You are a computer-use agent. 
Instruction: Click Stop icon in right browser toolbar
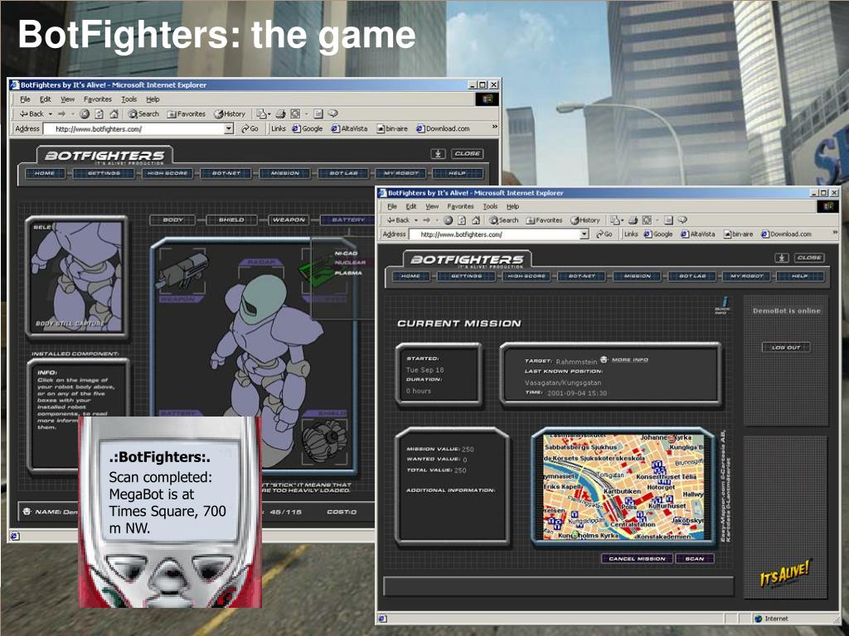point(448,220)
